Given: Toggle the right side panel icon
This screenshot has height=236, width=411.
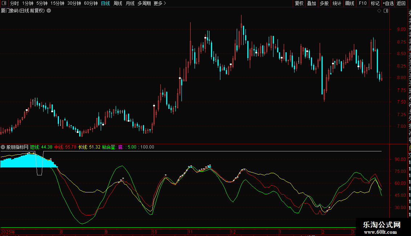Looking at the screenshot, I should pyautogui.click(x=386, y=11).
